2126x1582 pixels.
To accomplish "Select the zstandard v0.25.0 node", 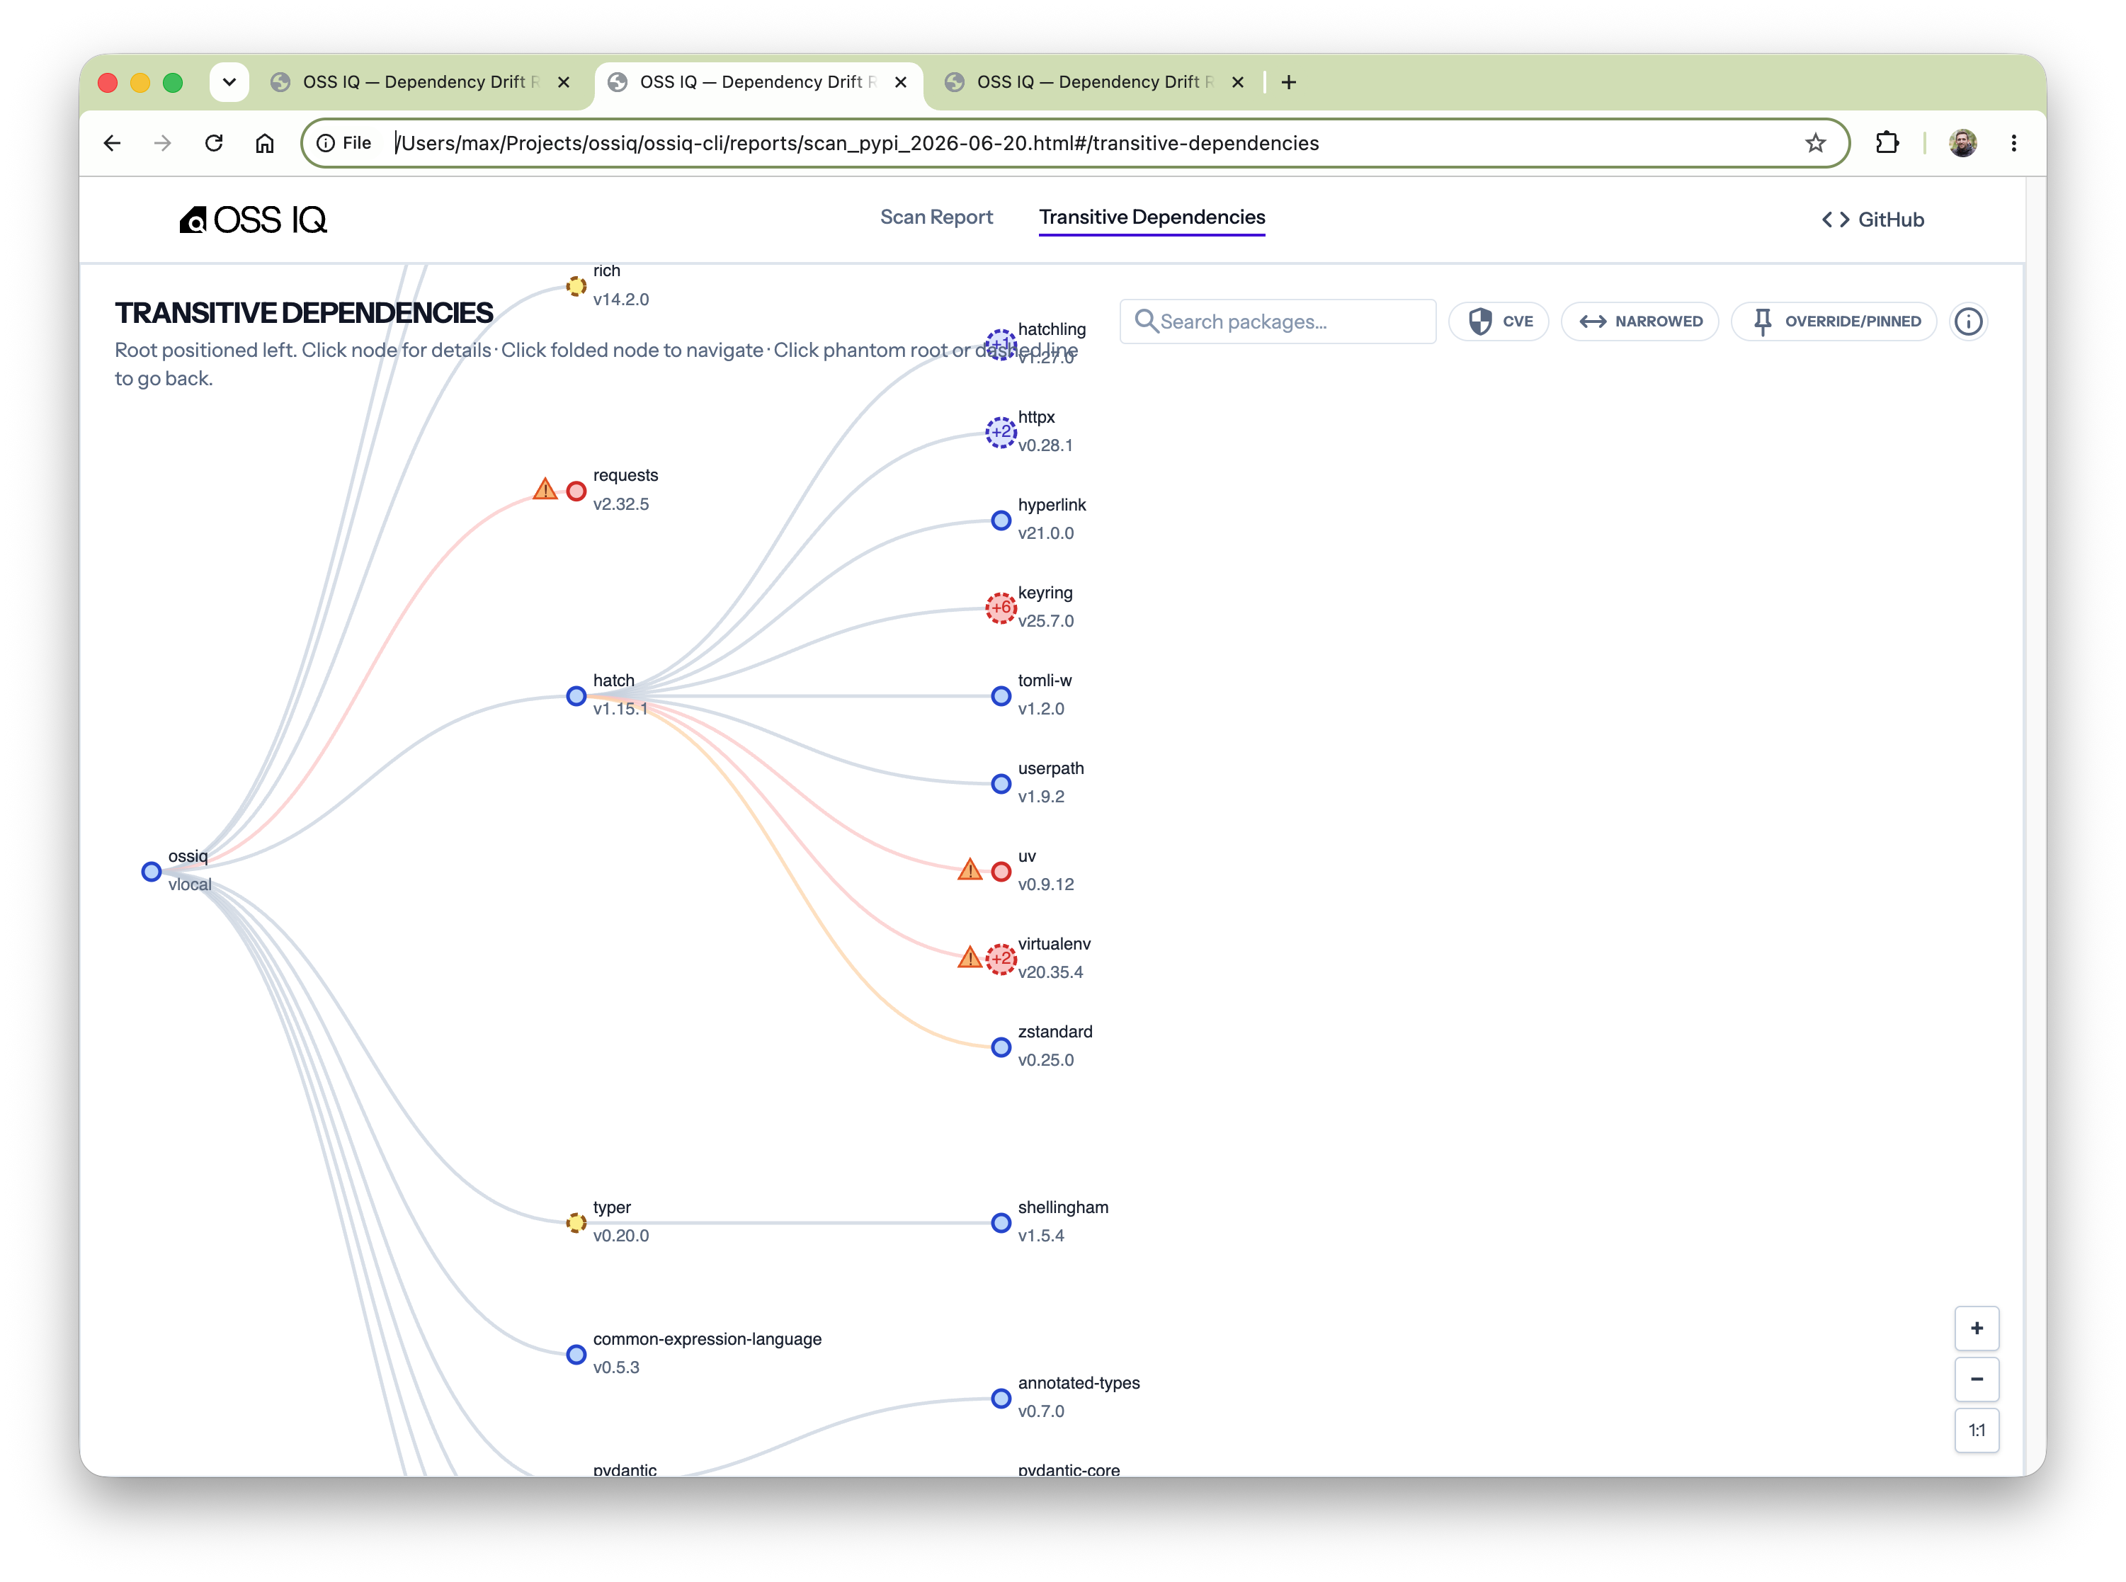I will pos(1001,1047).
